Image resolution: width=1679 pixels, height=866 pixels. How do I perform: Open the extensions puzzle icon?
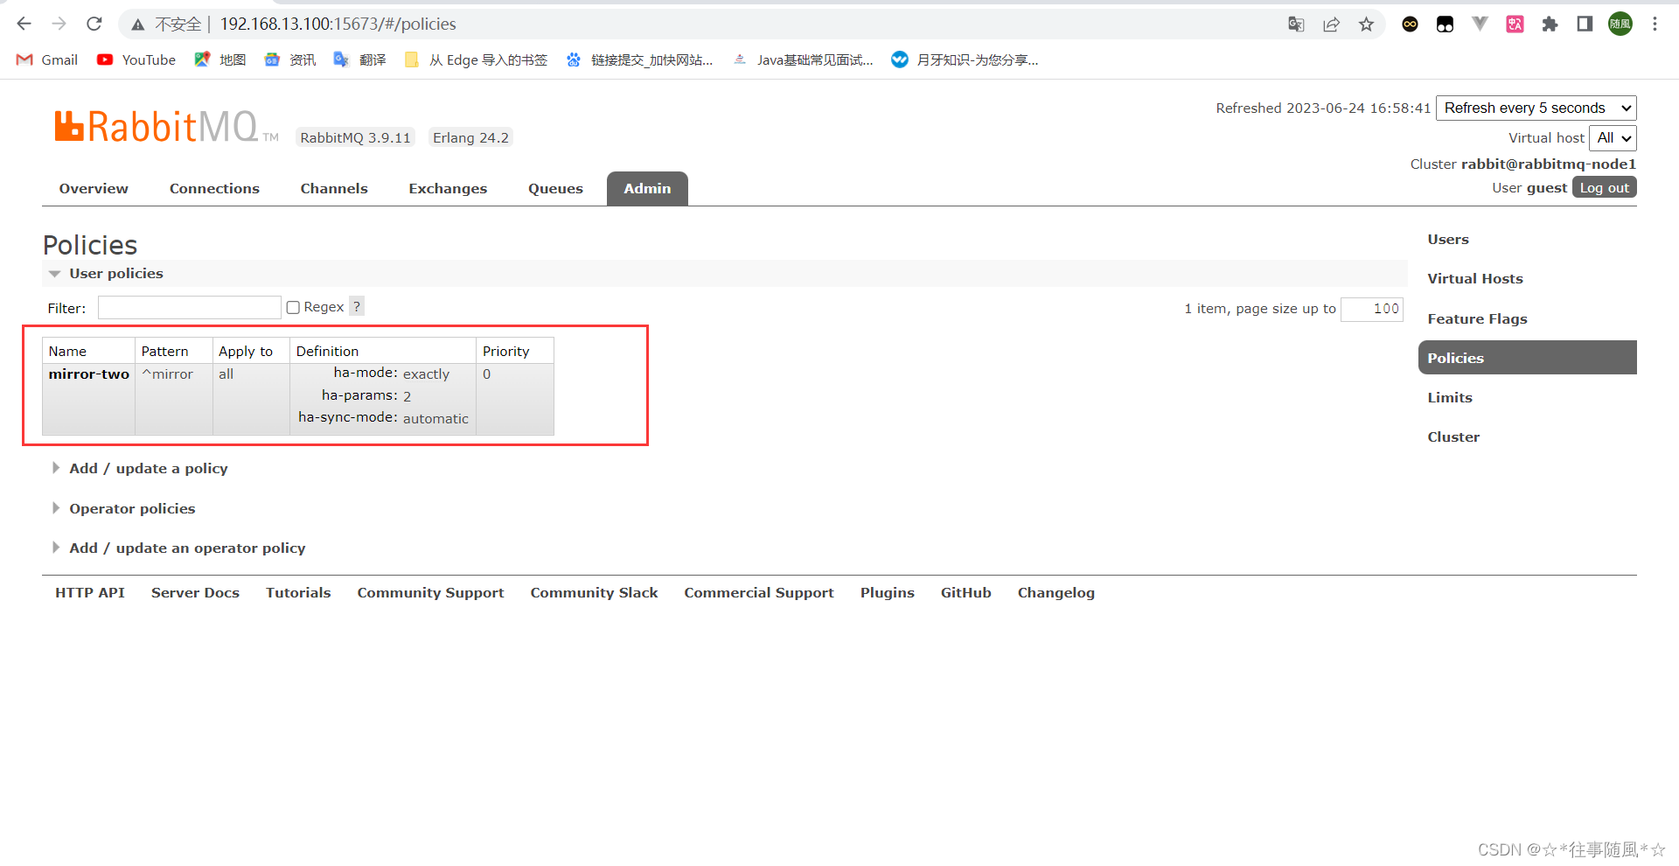(1550, 24)
